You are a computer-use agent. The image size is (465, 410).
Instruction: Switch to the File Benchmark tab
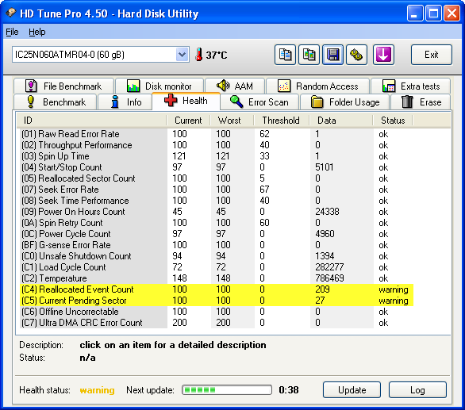coord(63,86)
